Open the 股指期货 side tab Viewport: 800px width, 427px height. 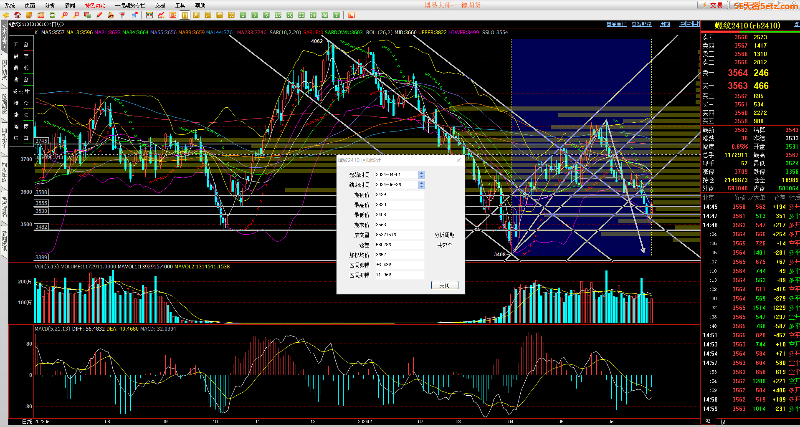coord(4,104)
